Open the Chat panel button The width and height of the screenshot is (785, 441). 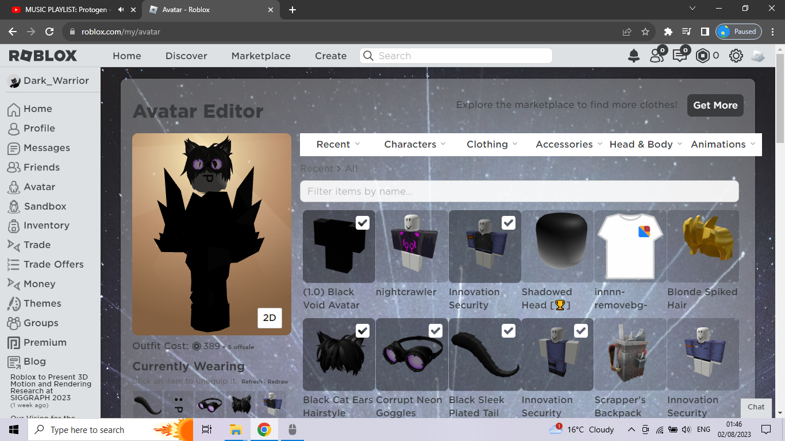pos(756,407)
